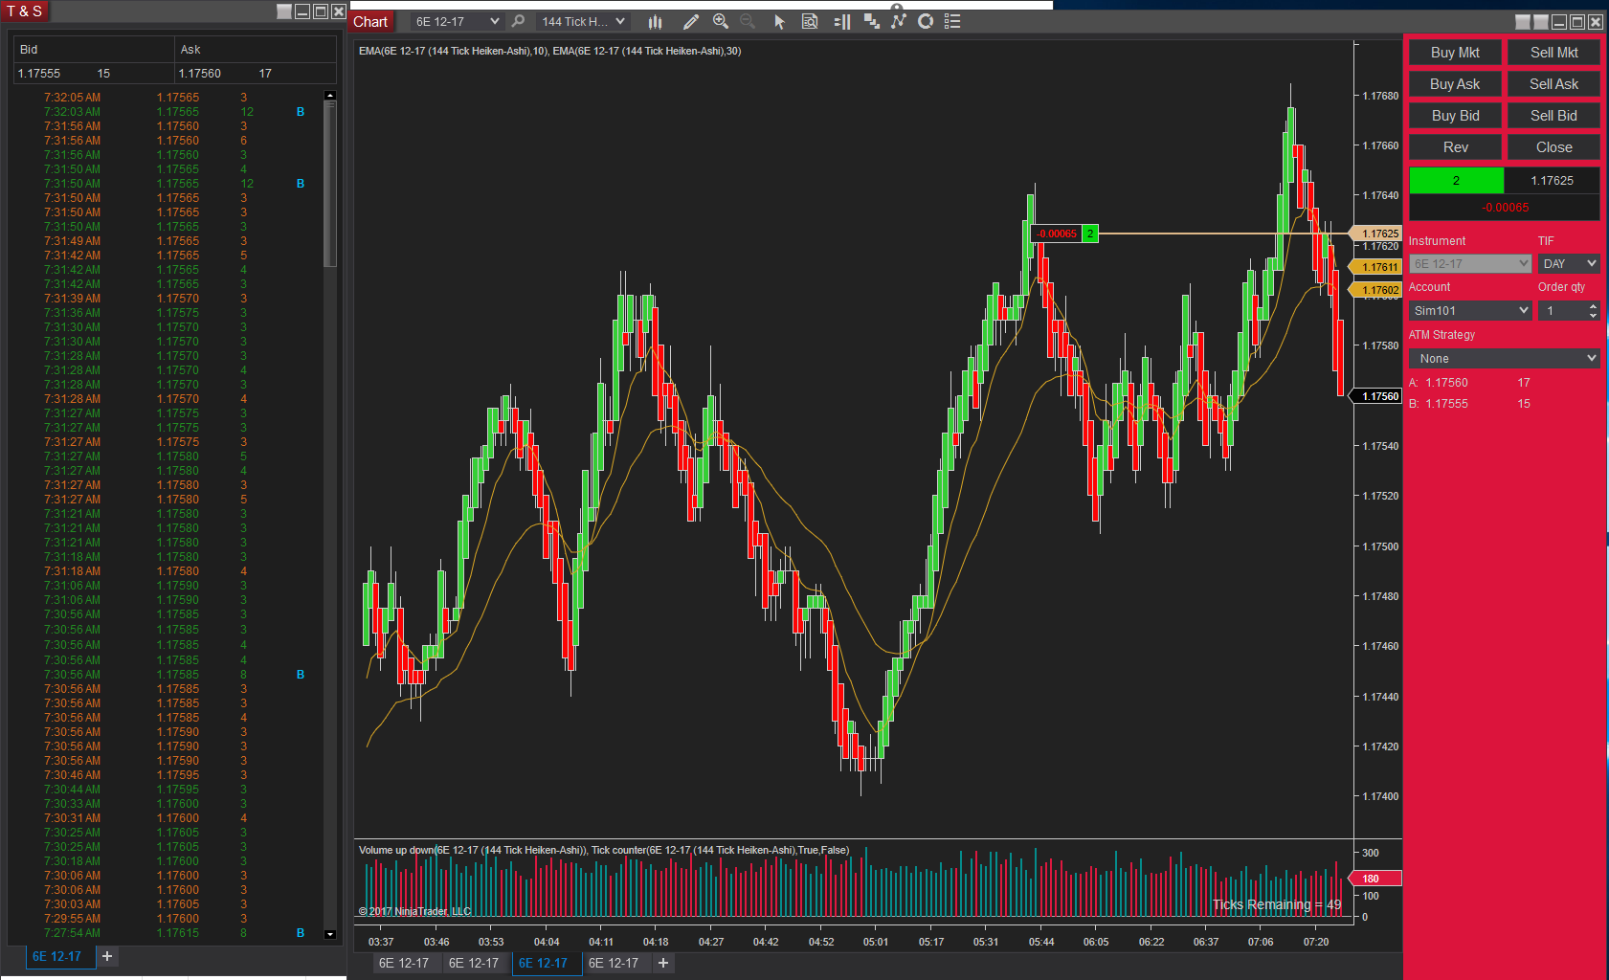Click the window link icon above the toolbar
The image size is (1609, 980).
tap(897, 7)
